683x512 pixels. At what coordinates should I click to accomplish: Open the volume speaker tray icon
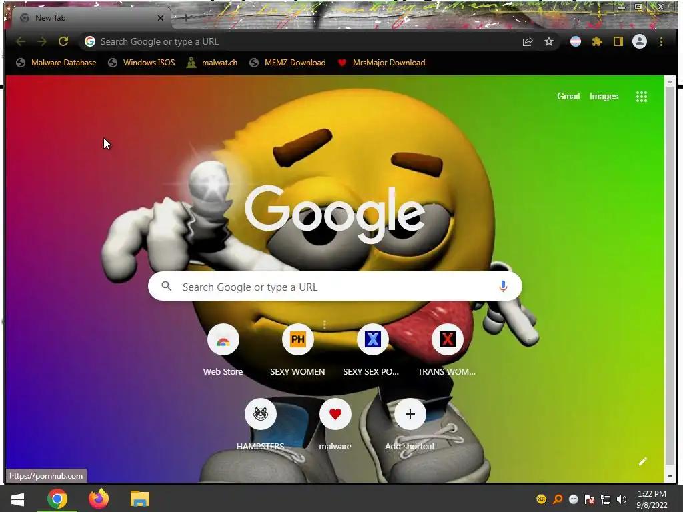pos(622,499)
